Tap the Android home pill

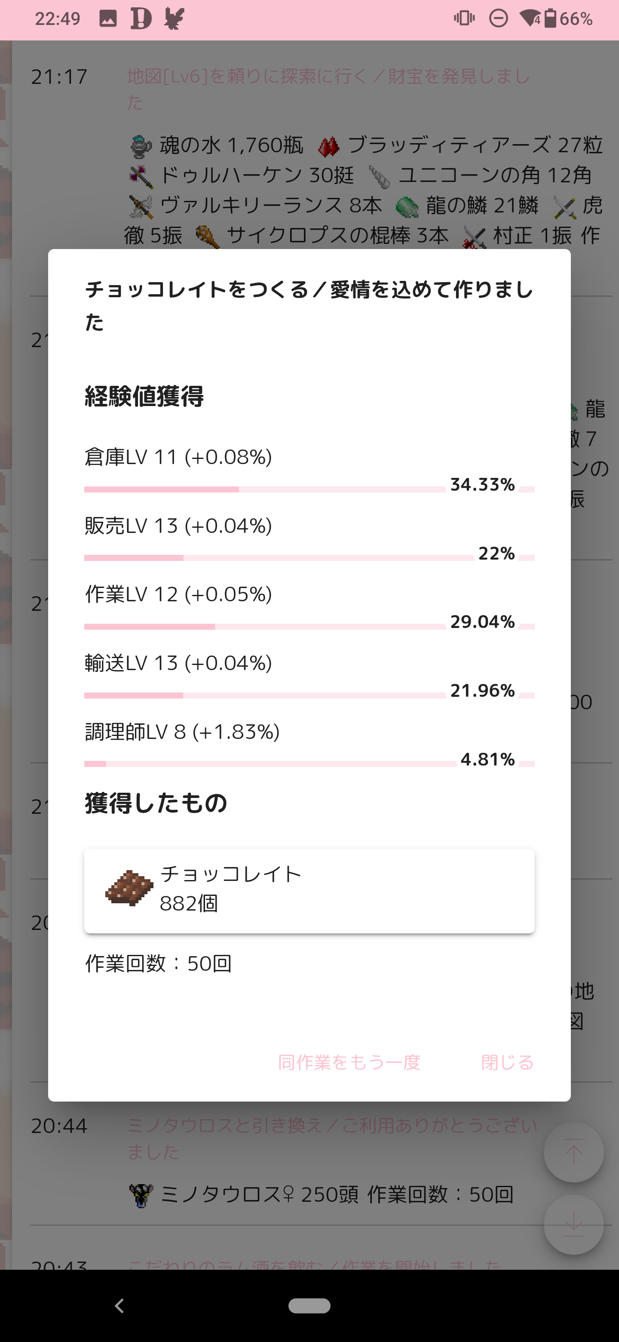309,1305
